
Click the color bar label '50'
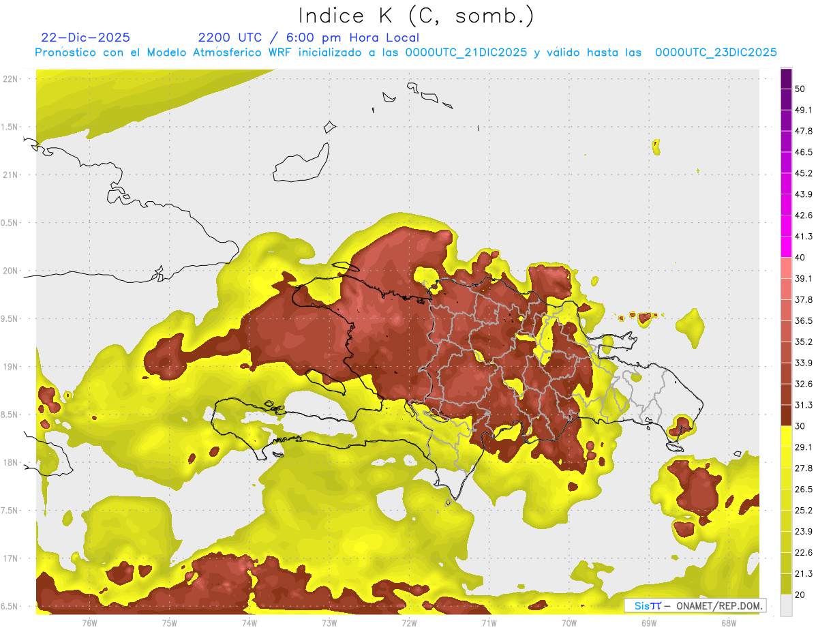coord(800,89)
